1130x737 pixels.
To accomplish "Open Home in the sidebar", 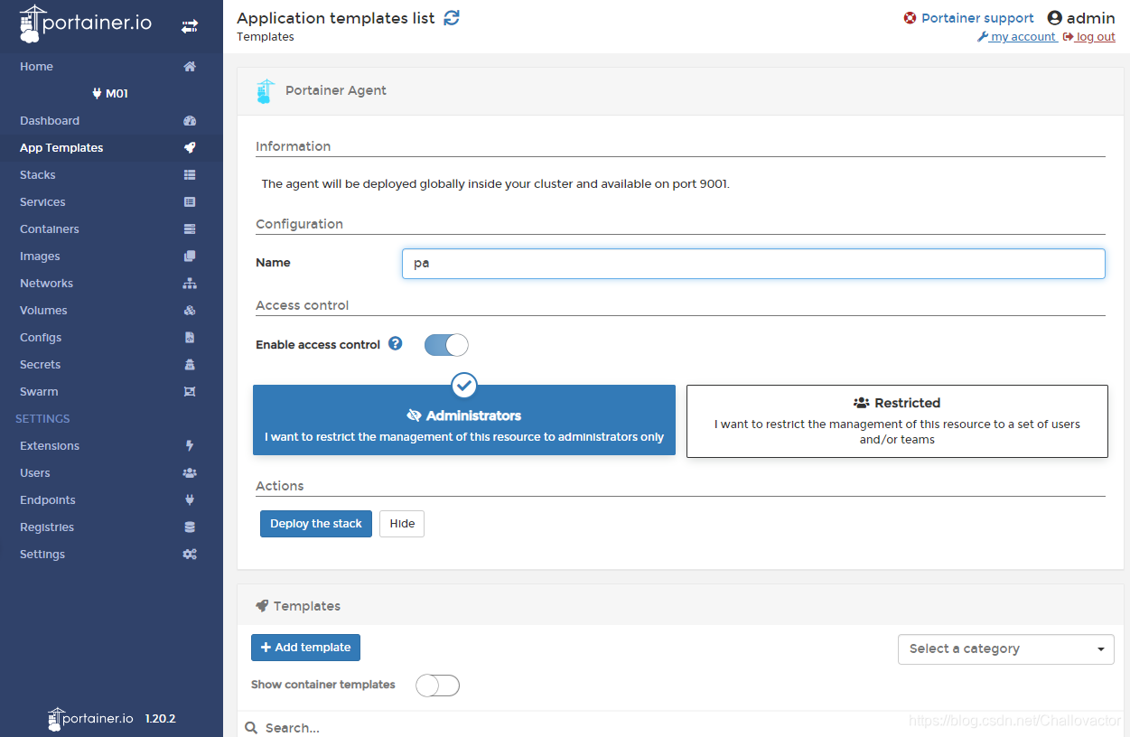I will pyautogui.click(x=111, y=66).
